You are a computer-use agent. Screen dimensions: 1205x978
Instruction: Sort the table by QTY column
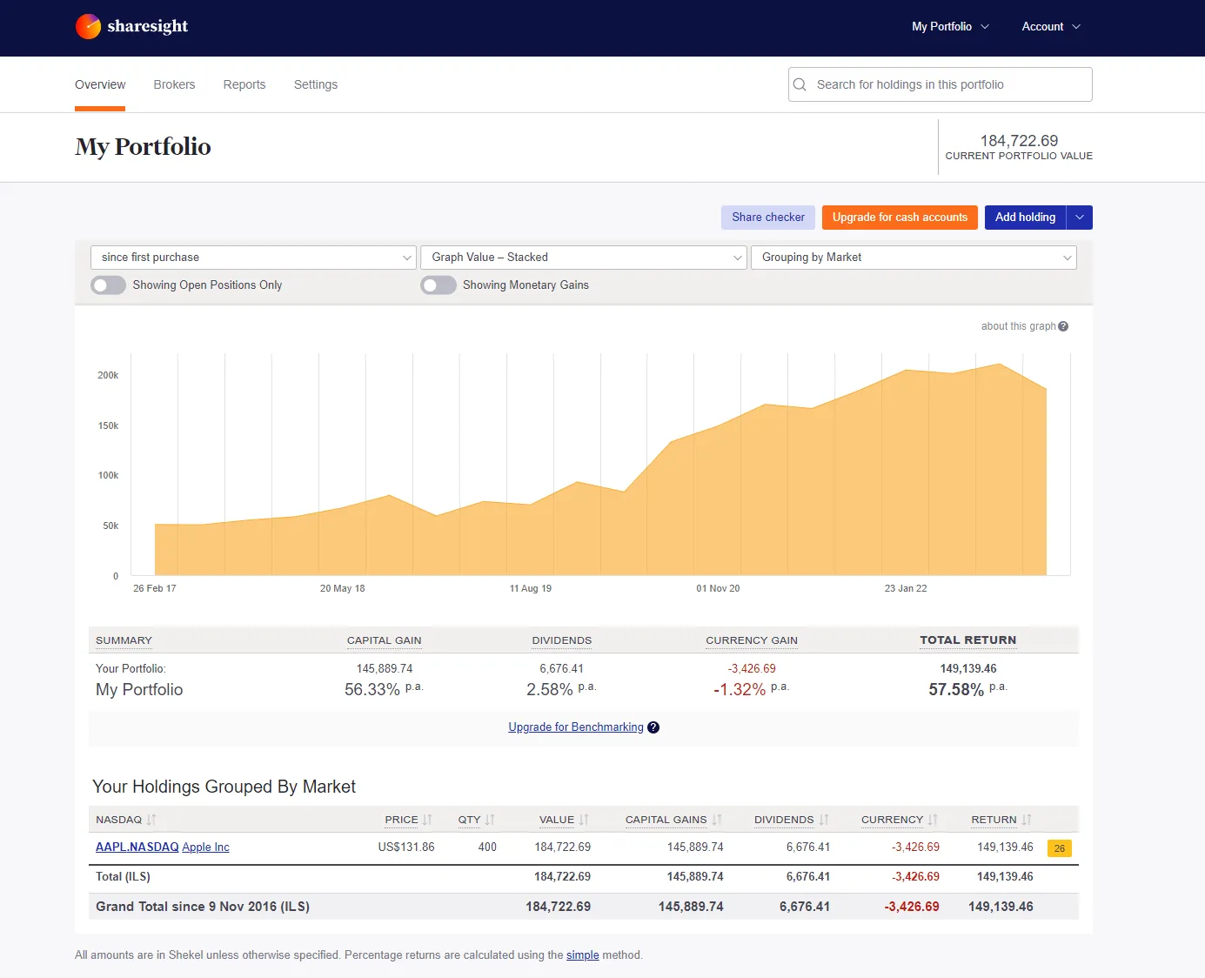click(x=488, y=819)
